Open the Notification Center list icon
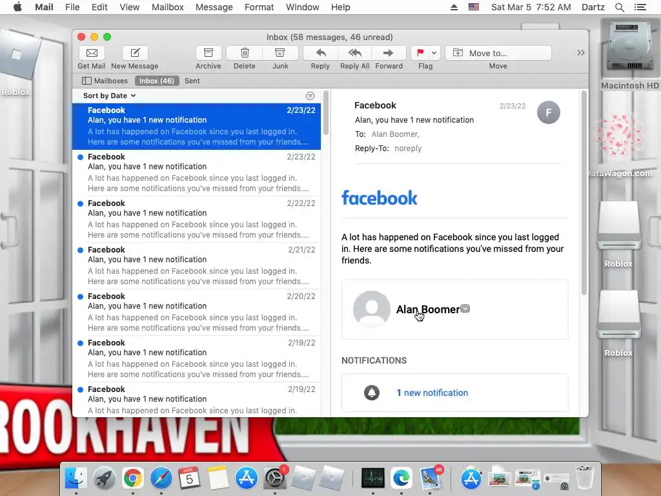The width and height of the screenshot is (661, 496). click(x=640, y=7)
